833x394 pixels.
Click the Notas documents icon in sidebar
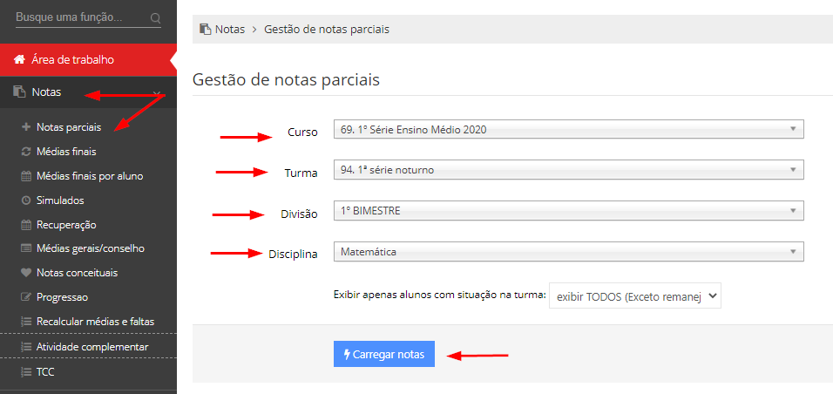pos(20,92)
